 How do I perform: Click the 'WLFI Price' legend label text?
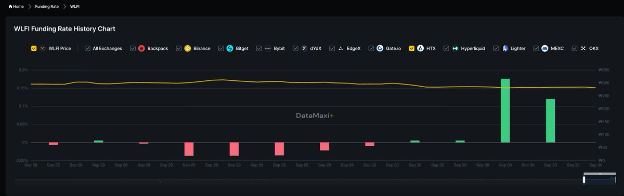(x=60, y=48)
